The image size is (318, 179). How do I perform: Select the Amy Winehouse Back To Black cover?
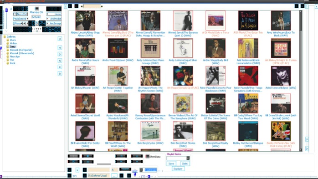pos(281,20)
